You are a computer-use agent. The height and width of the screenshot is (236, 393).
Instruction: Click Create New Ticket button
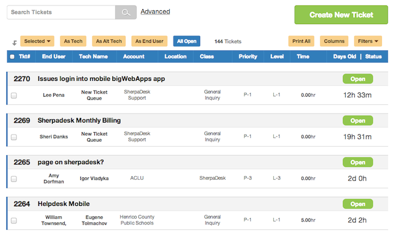341,14
